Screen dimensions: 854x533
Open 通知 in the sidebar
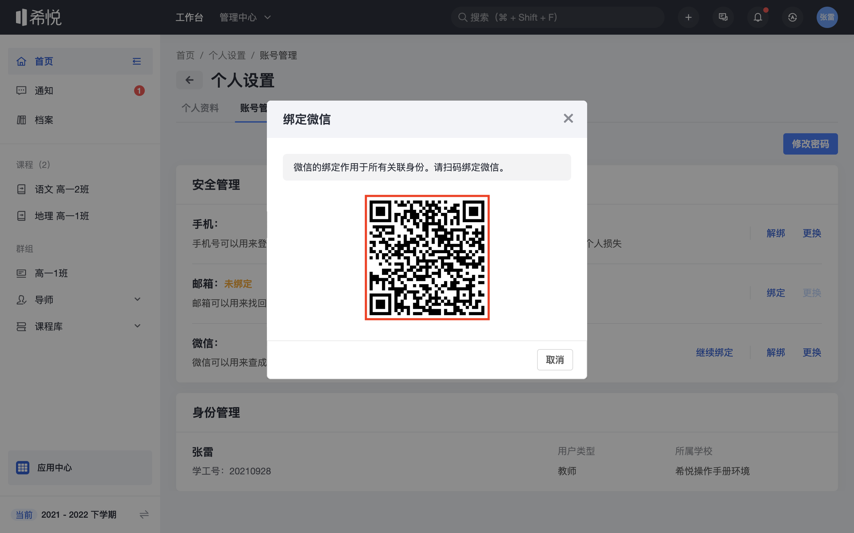click(x=80, y=91)
